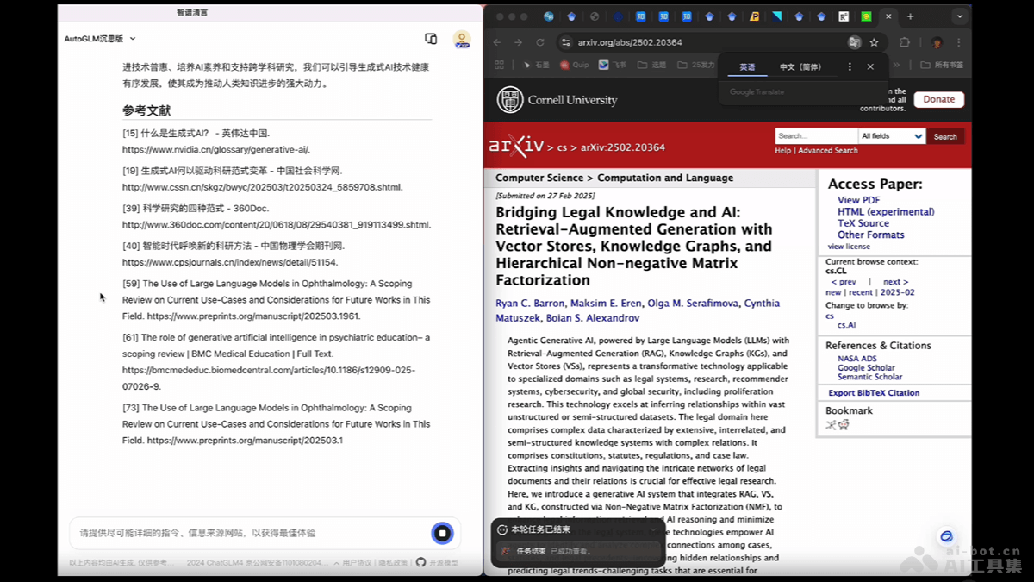Open the All fields dropdown in arXiv search
Screen dimensions: 1034x582
[891, 135]
